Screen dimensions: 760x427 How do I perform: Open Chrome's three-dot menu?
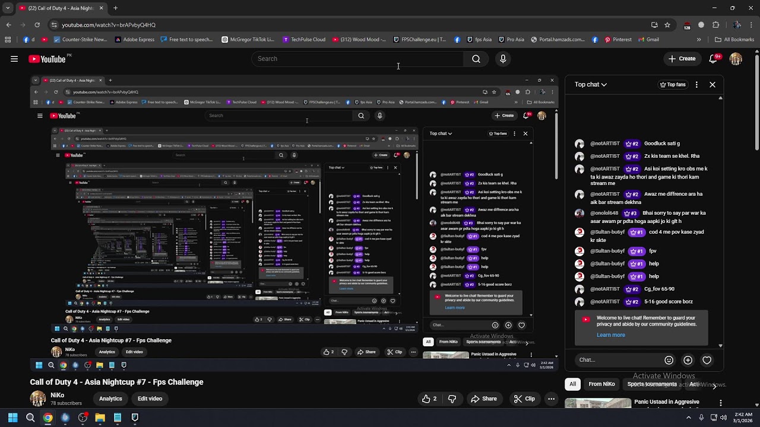click(752, 25)
